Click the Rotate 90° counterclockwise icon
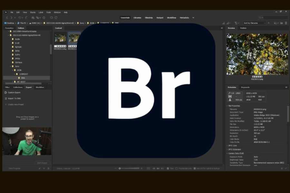The height and width of the screenshot is (193, 290). point(51,18)
